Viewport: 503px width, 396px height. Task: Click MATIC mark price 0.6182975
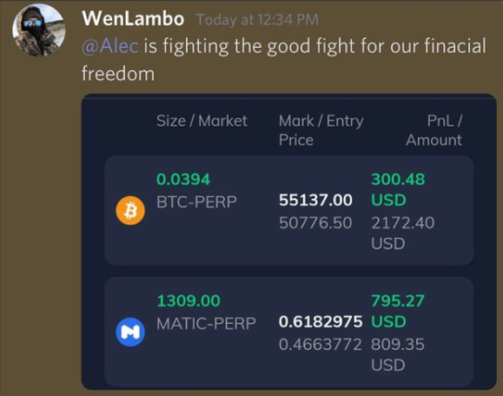(x=321, y=321)
